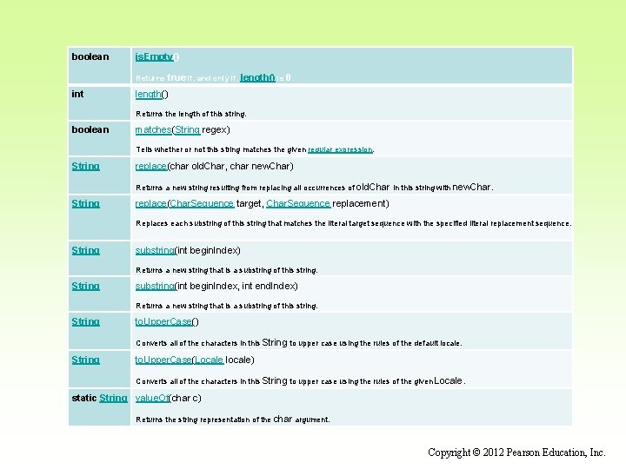Click the length() link in isEmpty description
Image resolution: width=626 pixels, height=469 pixels.
[x=257, y=77]
